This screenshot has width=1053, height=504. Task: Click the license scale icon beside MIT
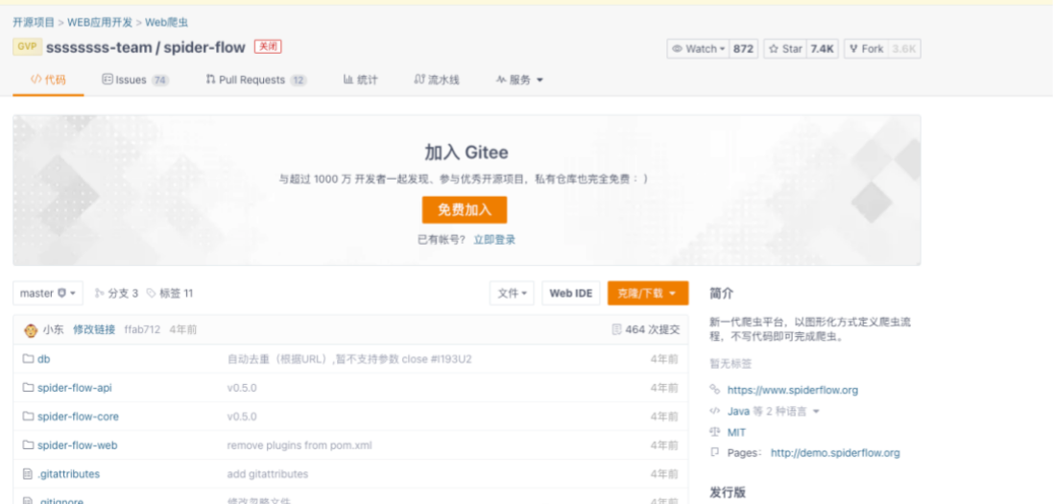(x=715, y=433)
